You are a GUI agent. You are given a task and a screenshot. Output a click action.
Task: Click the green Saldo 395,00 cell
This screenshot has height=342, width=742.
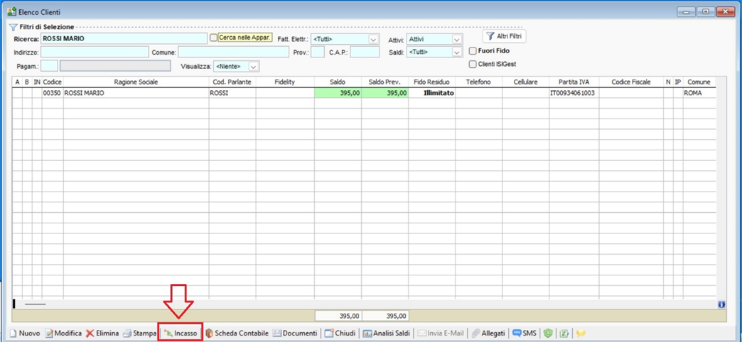tap(338, 93)
